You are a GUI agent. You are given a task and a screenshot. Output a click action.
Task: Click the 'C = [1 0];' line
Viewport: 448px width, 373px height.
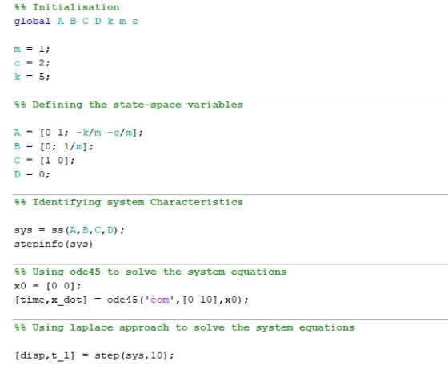pyautogui.click(x=44, y=161)
